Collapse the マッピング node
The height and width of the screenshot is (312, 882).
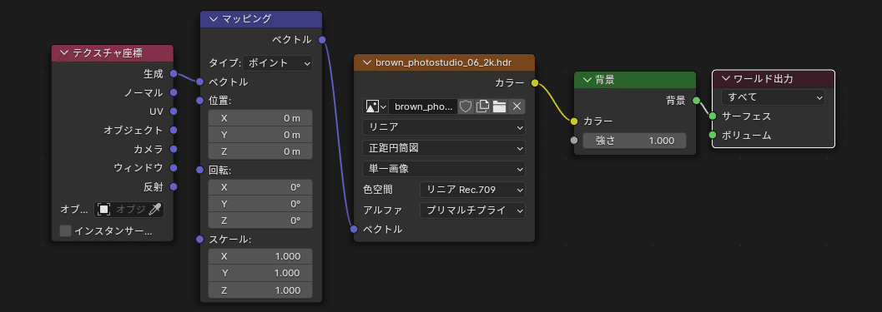click(212, 19)
